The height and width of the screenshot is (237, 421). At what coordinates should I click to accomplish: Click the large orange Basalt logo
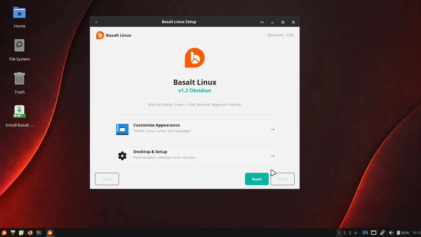195,58
